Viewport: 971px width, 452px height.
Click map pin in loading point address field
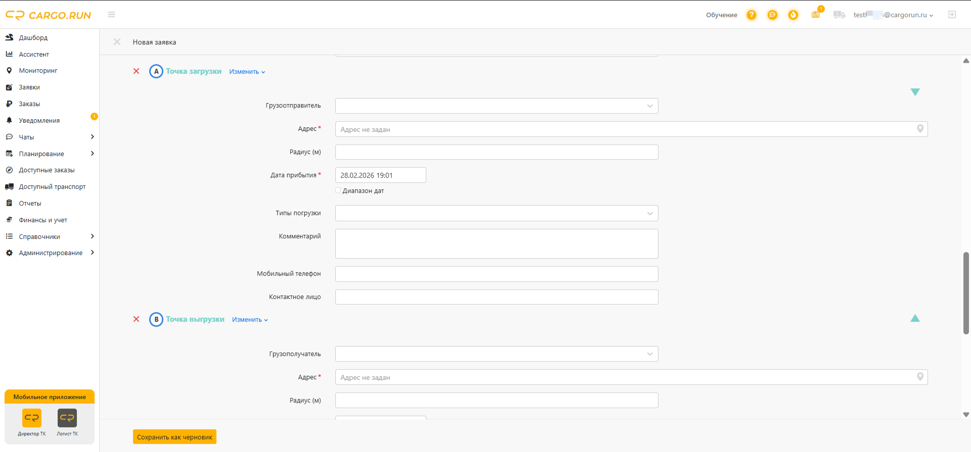pyautogui.click(x=920, y=129)
